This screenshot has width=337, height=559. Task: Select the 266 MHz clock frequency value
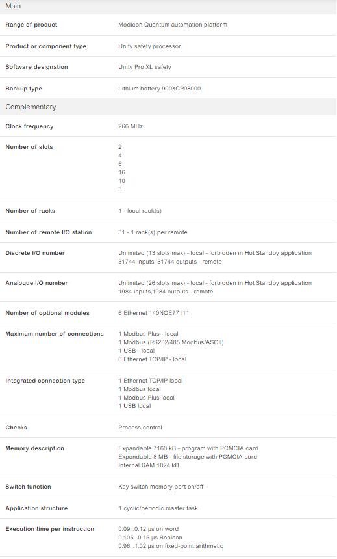pos(131,126)
